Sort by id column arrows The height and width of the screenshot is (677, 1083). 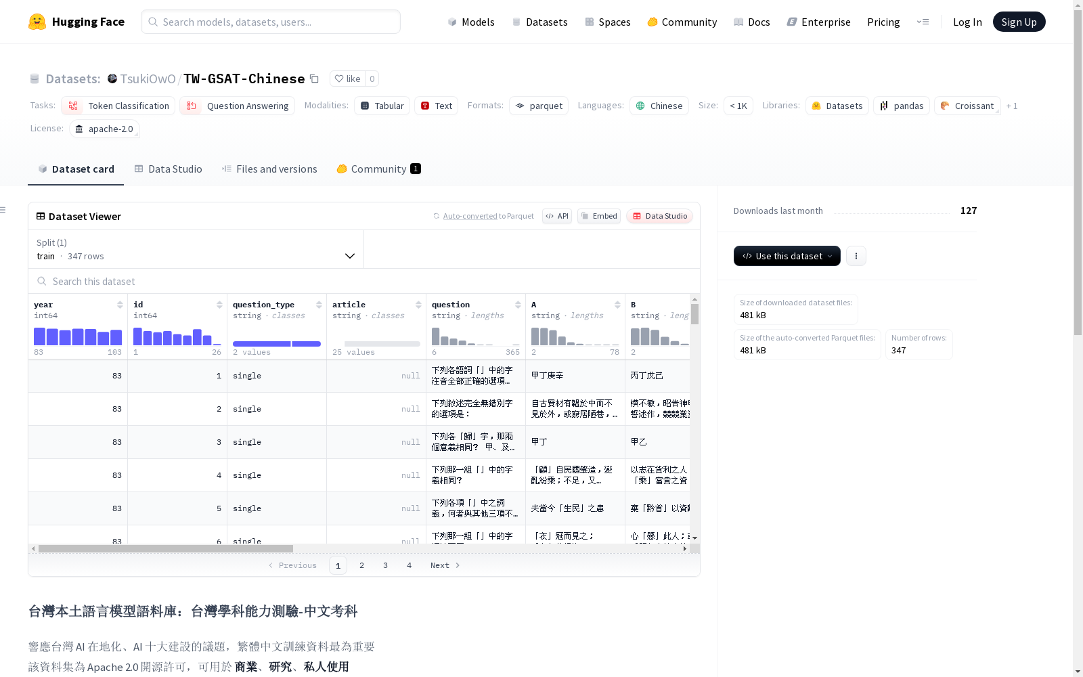(x=219, y=305)
